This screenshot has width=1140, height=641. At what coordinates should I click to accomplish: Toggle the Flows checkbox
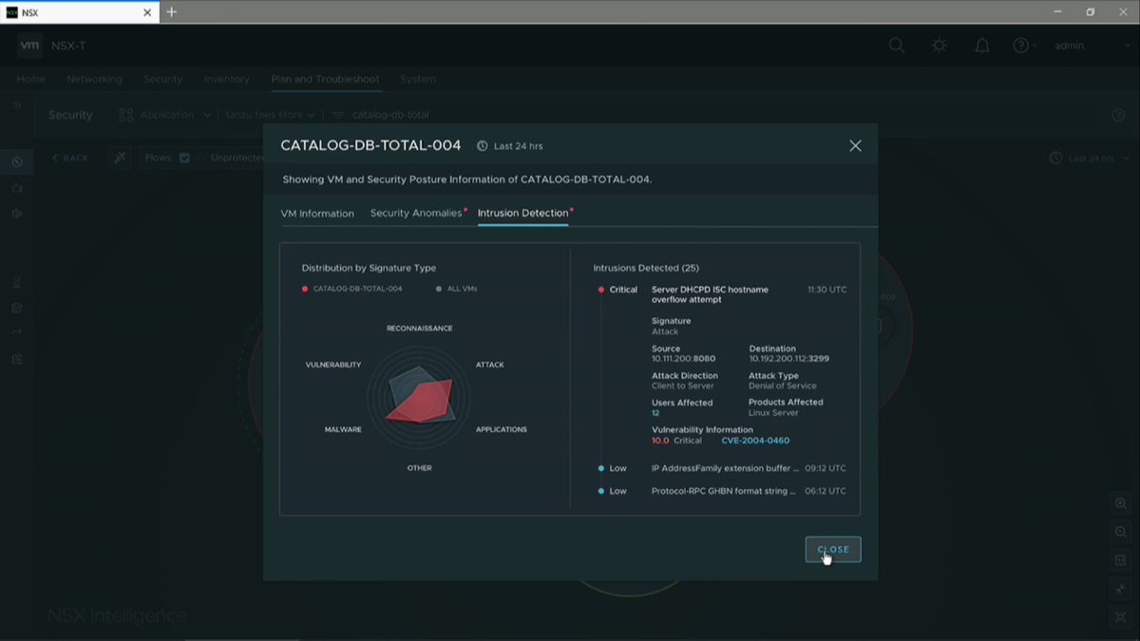(x=184, y=158)
